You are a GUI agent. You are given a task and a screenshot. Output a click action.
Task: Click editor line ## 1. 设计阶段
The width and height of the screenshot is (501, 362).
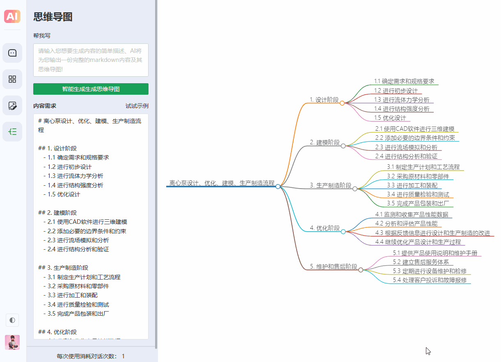click(57, 148)
